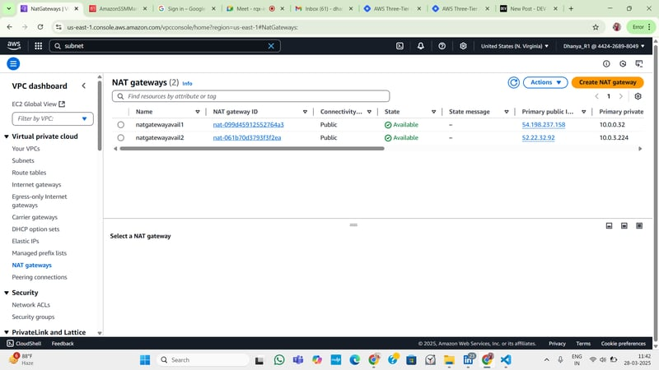Image resolution: width=659 pixels, height=370 pixels.
Task: Open public IP 52.22.32.92 link
Action: 539,138
